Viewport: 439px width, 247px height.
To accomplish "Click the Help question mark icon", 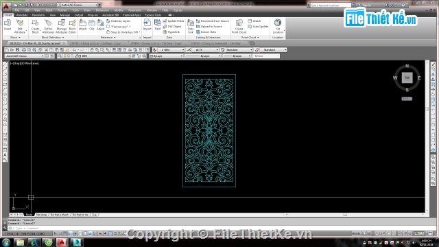I will coord(403,5).
